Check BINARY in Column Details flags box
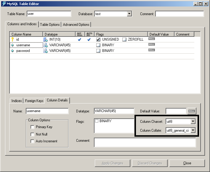 (97, 121)
